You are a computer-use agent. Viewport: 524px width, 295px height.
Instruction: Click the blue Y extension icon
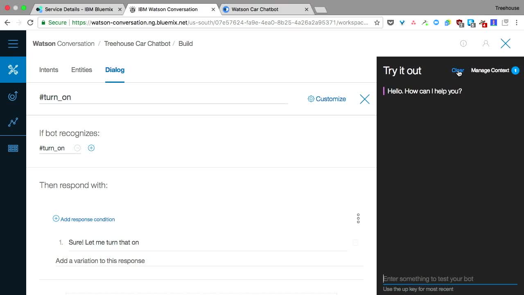coord(402,23)
